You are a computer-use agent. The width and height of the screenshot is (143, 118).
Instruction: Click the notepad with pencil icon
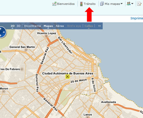coord(139,4)
